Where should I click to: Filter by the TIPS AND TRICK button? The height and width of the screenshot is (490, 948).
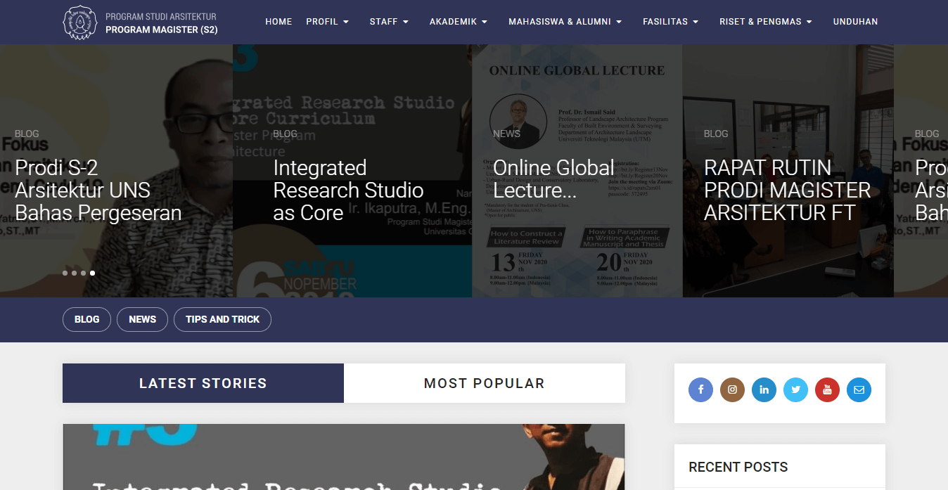[x=222, y=319]
